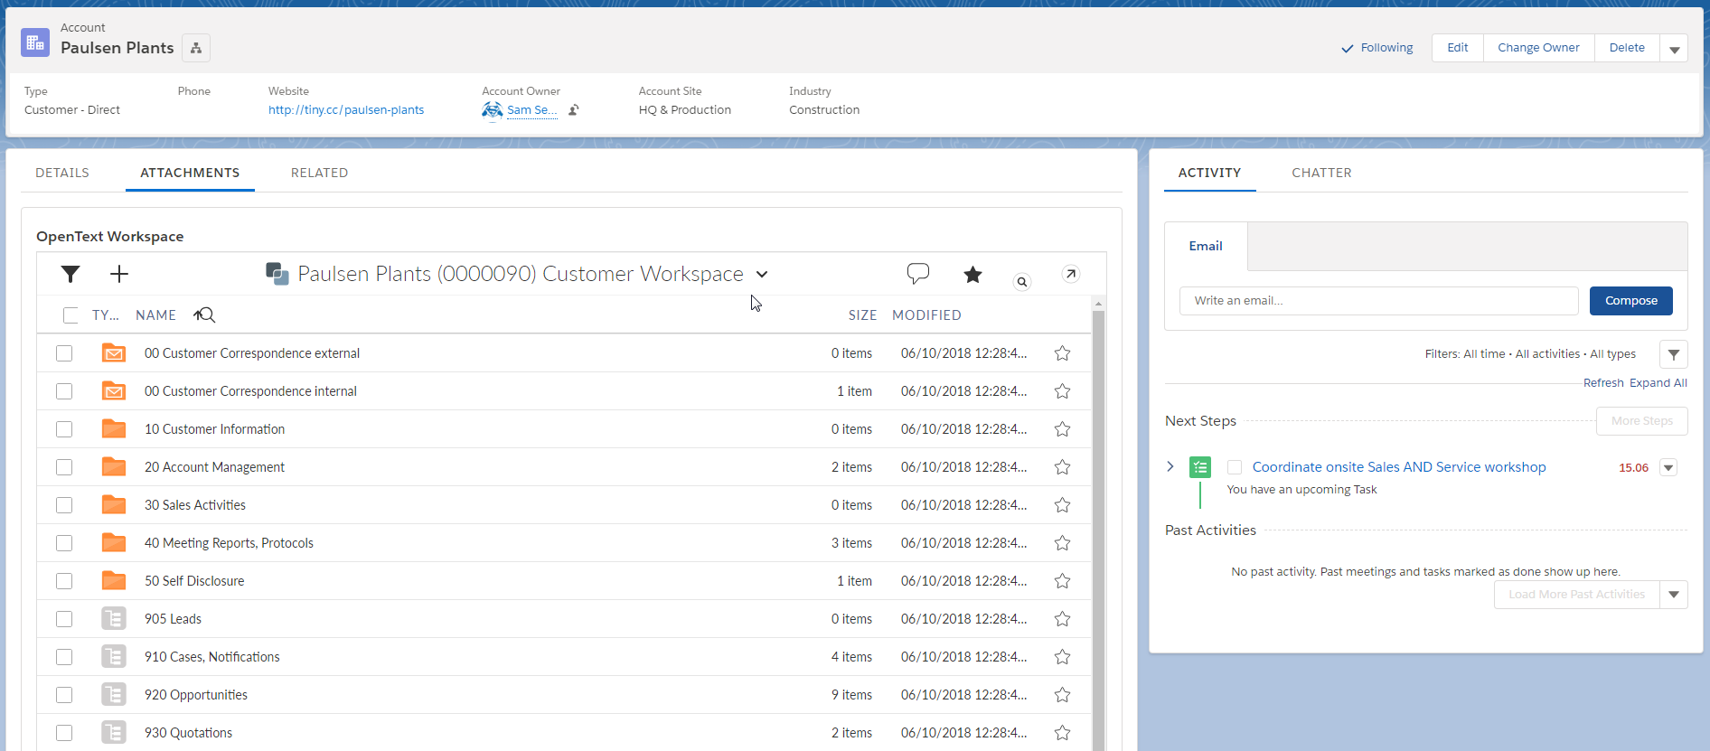The image size is (1710, 751).
Task: Open workspace in new window arrow icon
Action: pos(1071,274)
